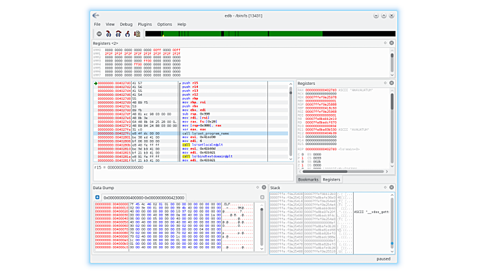Switch to the Bookmarks tab
Viewport: 488px width, 274px height.
coord(308,179)
